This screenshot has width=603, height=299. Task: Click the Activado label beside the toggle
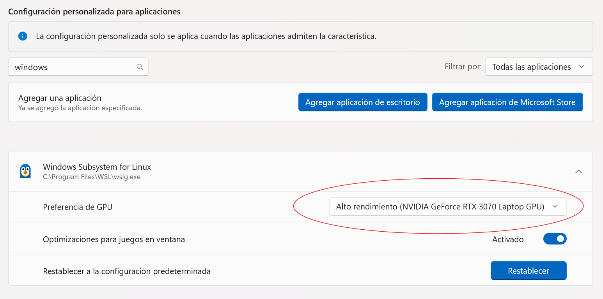pyautogui.click(x=508, y=239)
